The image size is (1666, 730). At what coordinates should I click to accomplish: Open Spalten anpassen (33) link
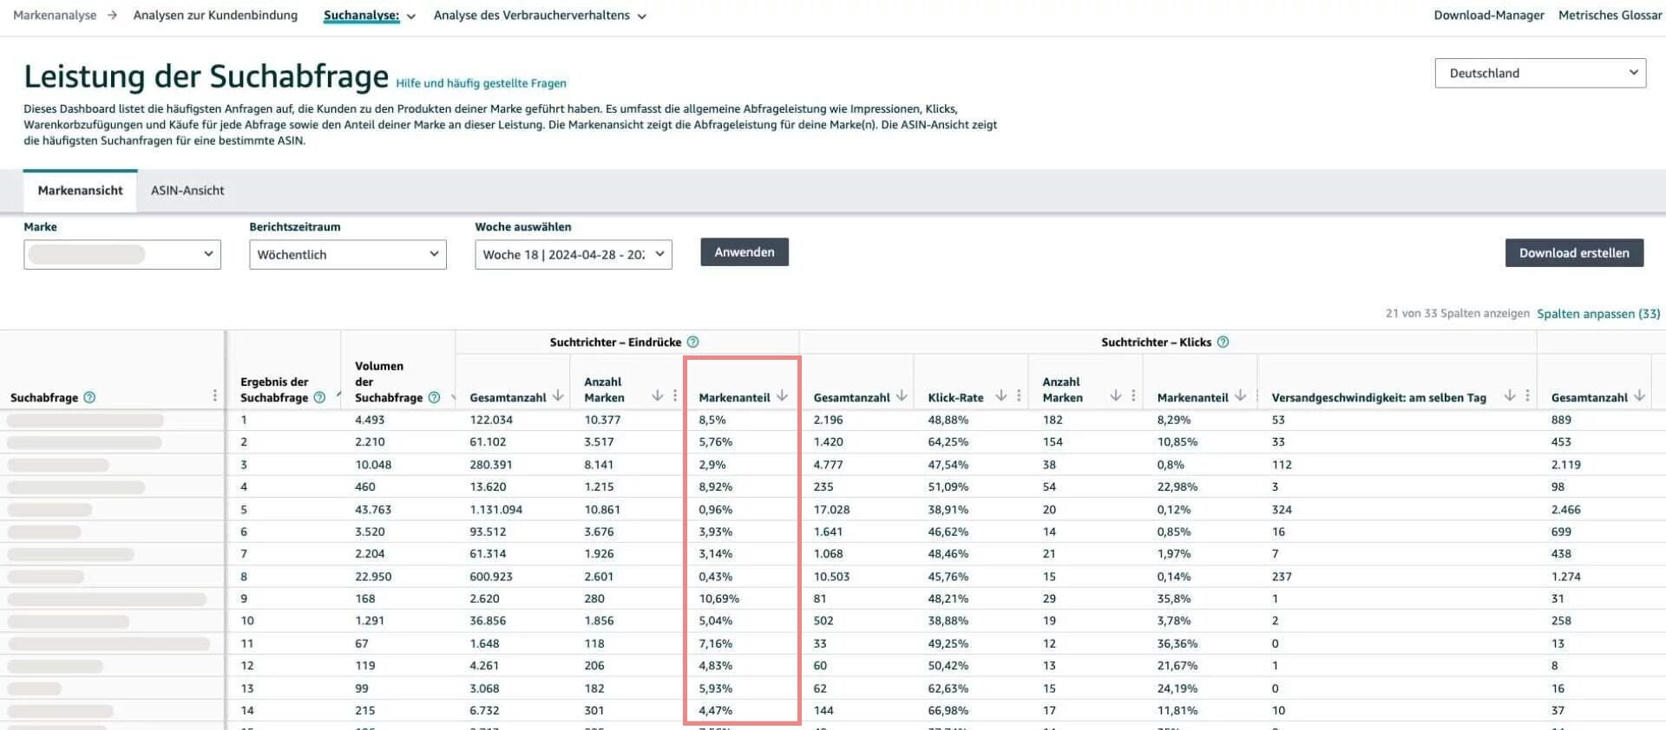point(1598,314)
